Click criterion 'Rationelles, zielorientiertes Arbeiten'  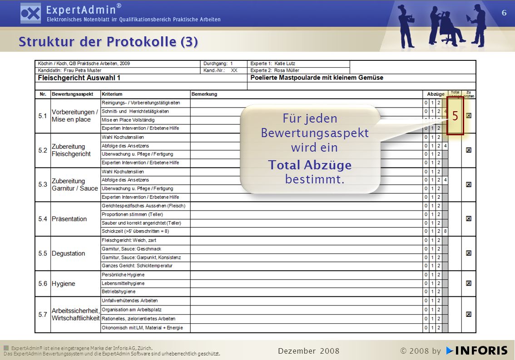point(139,319)
